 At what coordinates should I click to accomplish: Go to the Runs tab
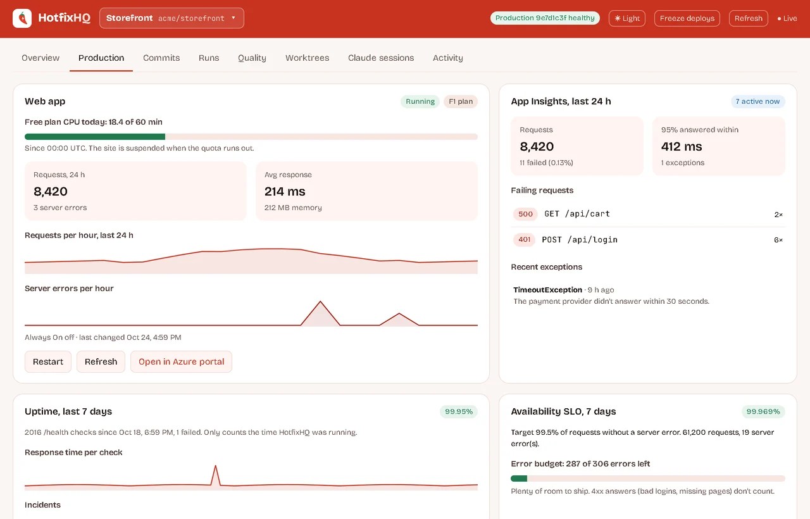[x=209, y=58]
